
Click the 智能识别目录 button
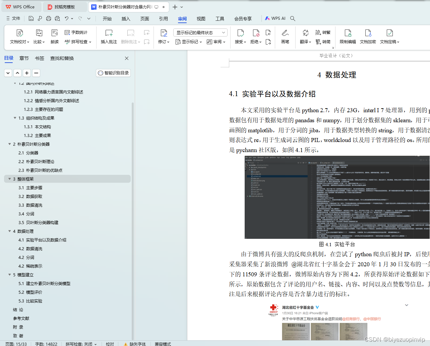(x=113, y=73)
